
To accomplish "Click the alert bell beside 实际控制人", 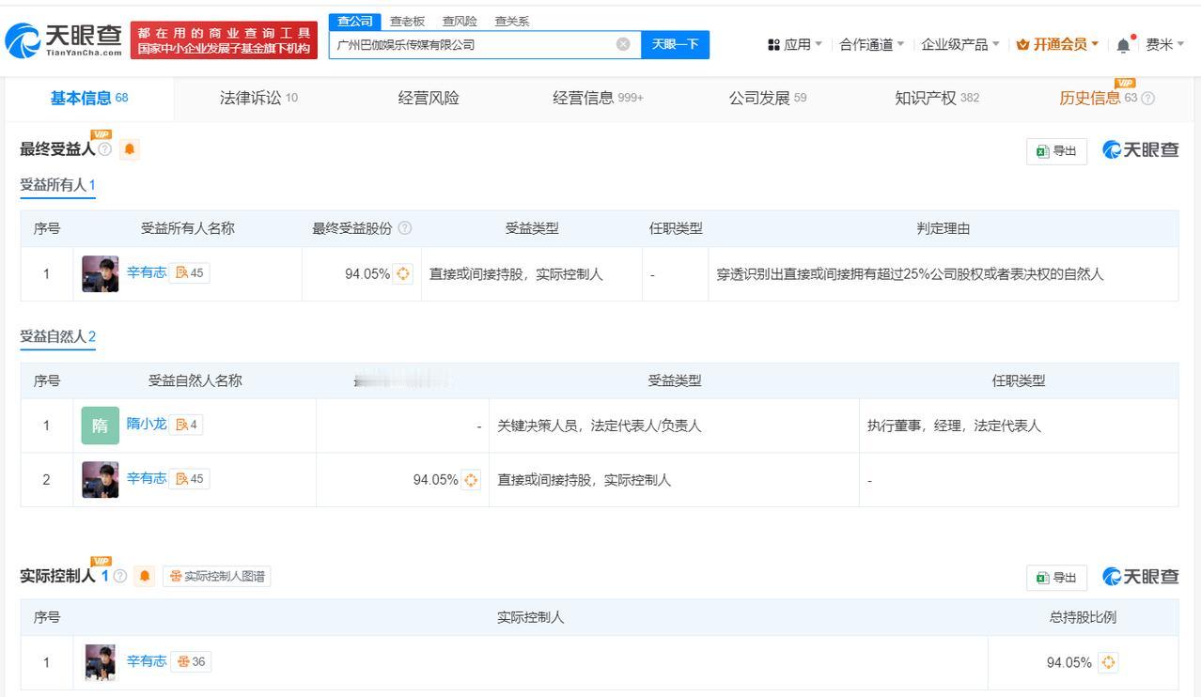I will (x=144, y=576).
